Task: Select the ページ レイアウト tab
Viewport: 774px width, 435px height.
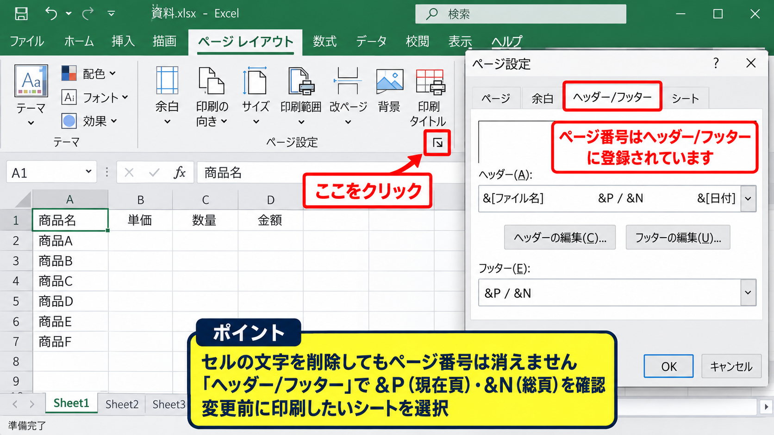Action: 245,42
